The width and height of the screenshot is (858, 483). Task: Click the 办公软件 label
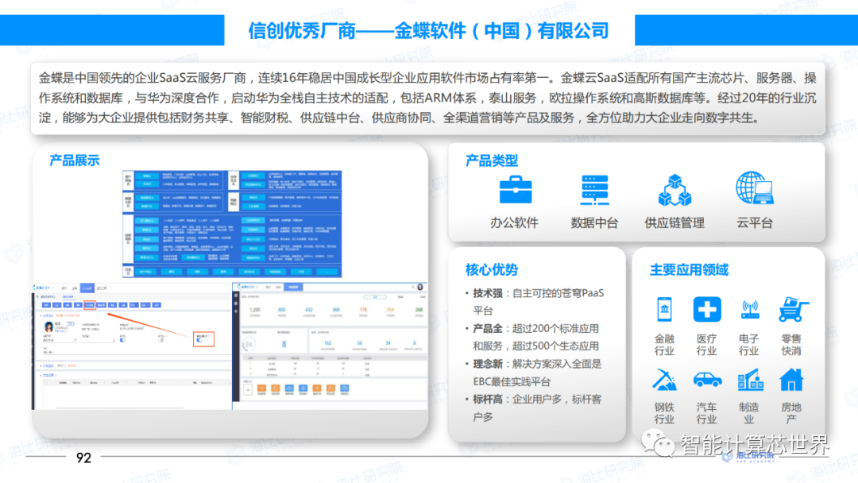[x=514, y=222]
